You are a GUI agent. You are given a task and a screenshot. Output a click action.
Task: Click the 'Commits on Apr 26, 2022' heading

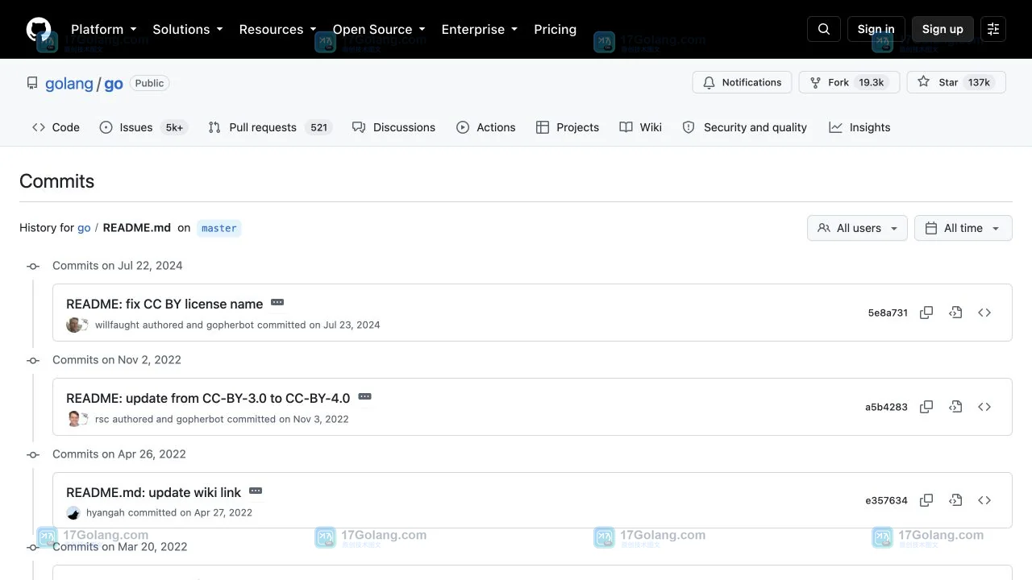(x=119, y=454)
